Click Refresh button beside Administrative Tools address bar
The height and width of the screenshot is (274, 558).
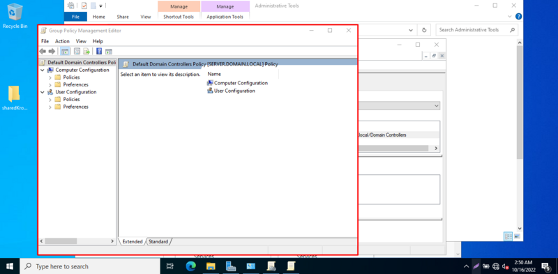pos(424,30)
